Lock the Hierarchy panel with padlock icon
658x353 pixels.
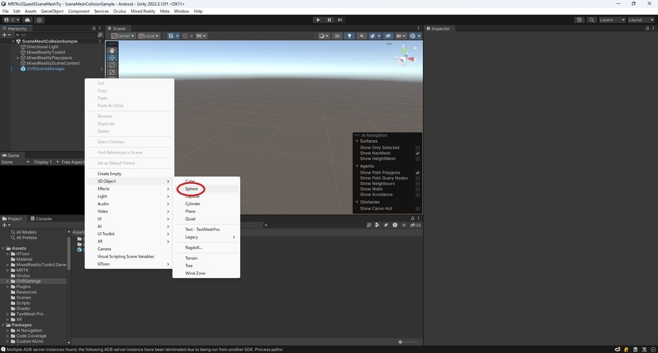(x=94, y=28)
